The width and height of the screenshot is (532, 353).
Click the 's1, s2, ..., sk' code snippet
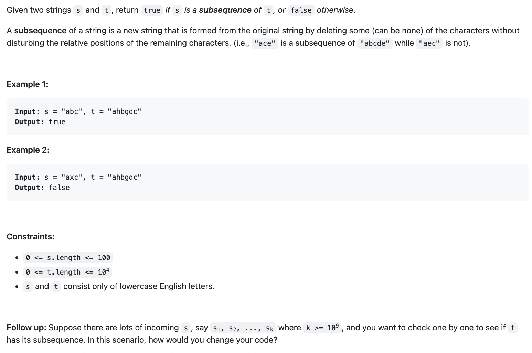pyautogui.click(x=243, y=328)
